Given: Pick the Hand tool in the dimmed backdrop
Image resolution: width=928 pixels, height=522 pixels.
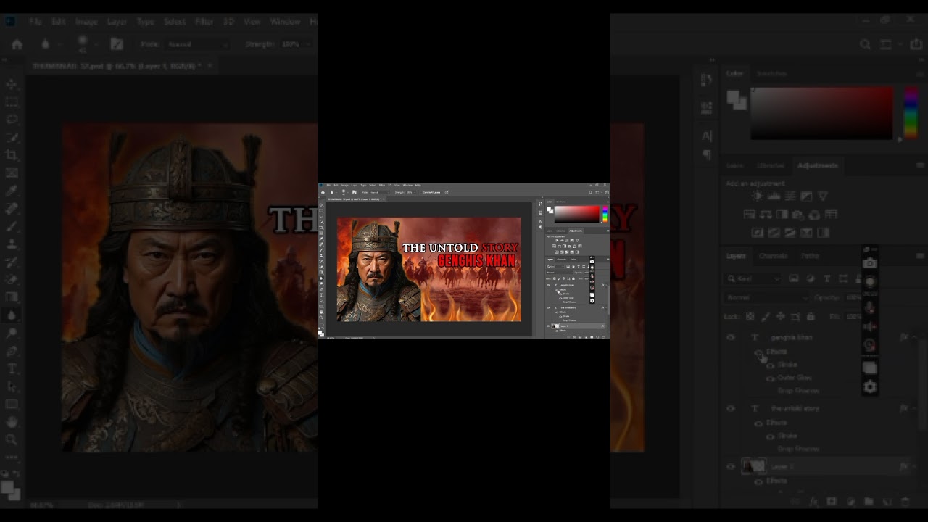Looking at the screenshot, I should point(12,421).
